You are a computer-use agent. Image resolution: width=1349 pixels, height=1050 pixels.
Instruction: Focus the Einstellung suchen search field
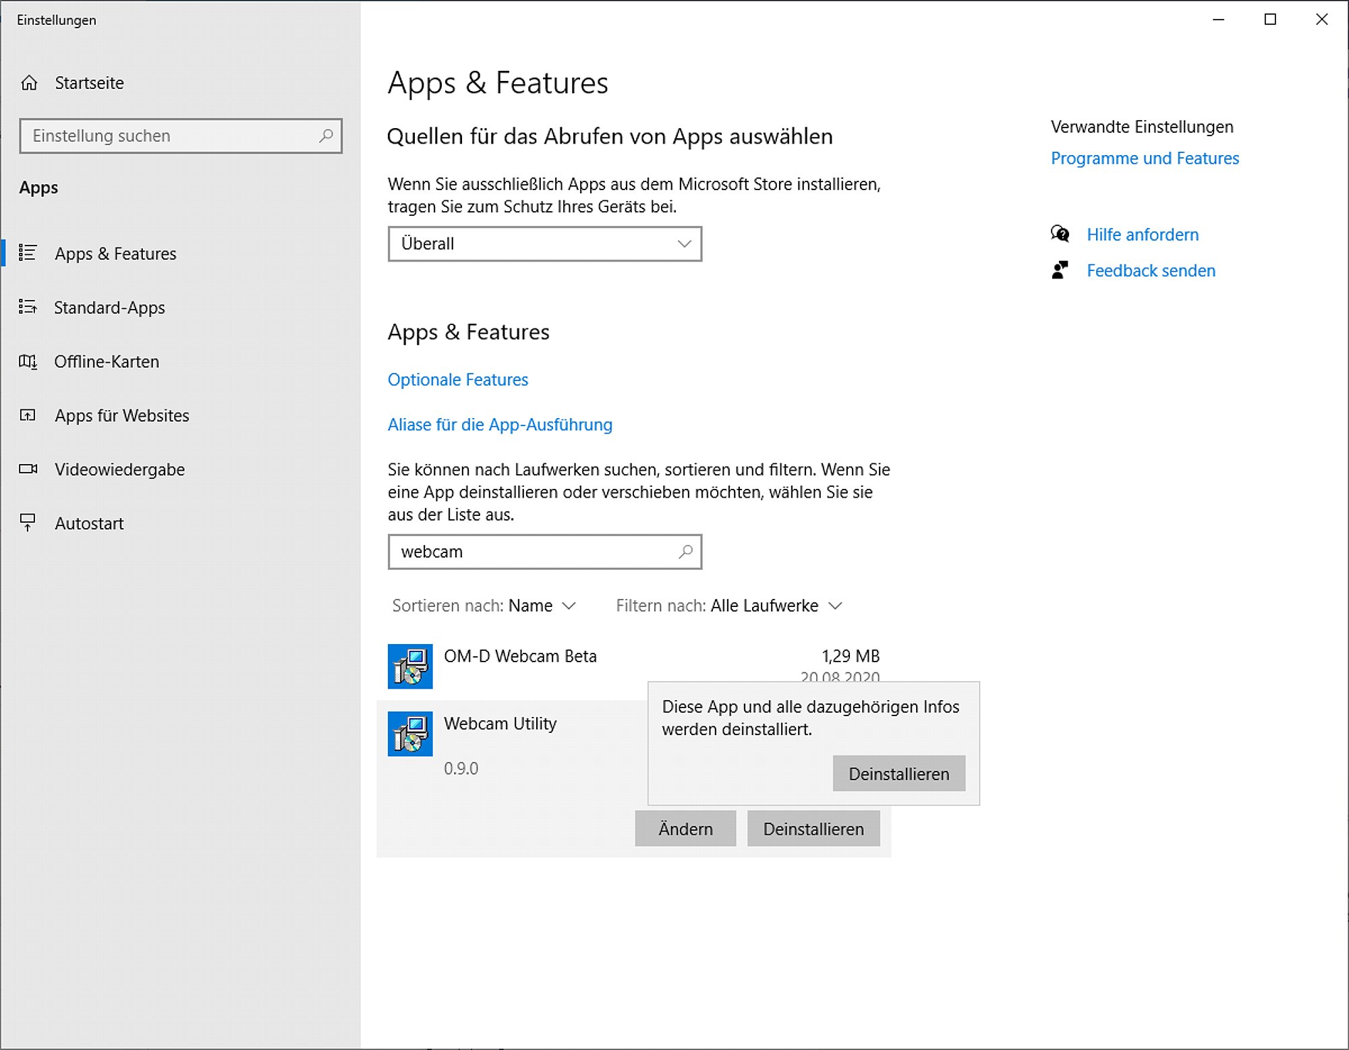(181, 136)
